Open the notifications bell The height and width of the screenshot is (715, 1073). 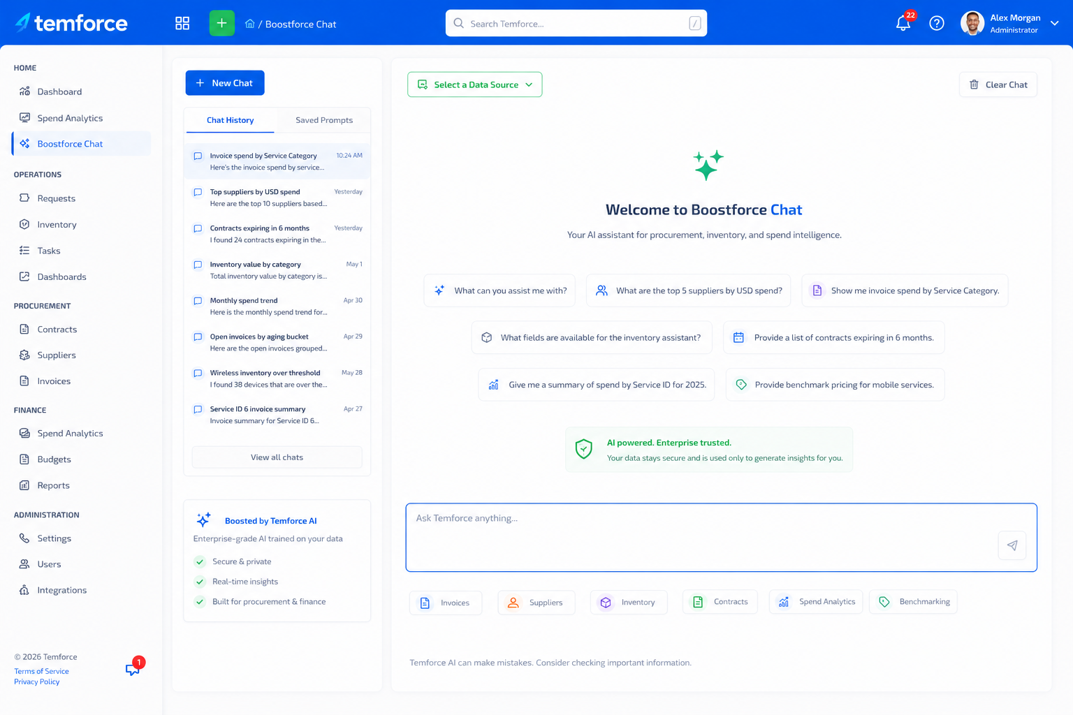[903, 24]
